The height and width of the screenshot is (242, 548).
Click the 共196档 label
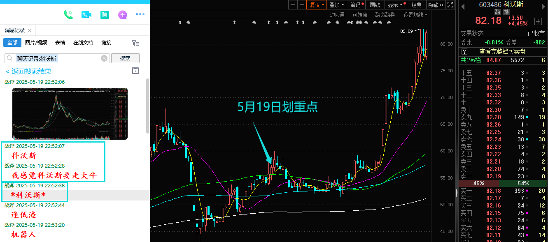pyautogui.click(x=470, y=60)
